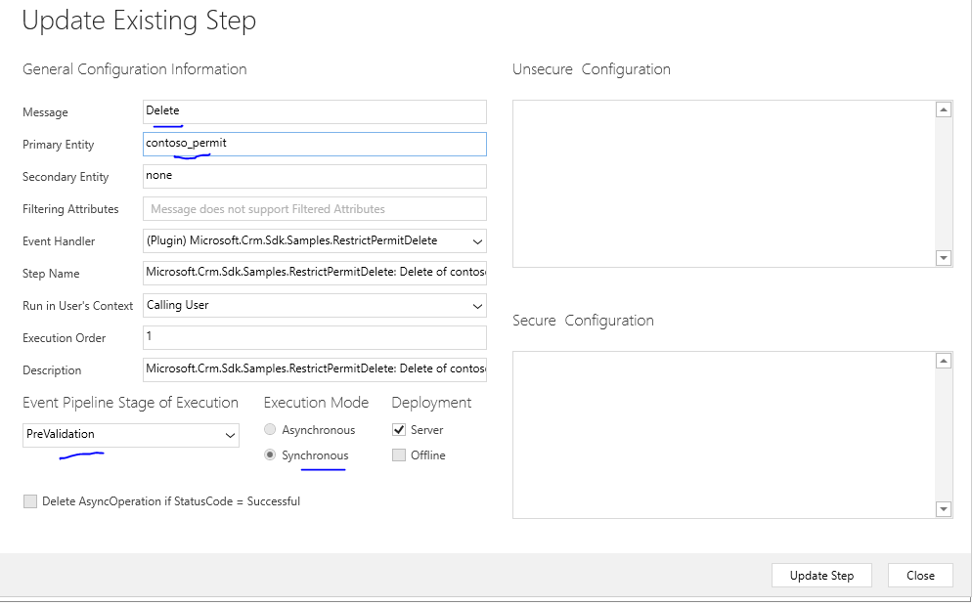Screen dimensions: 973x606
Task: Click the Update Step button
Action: point(821,575)
